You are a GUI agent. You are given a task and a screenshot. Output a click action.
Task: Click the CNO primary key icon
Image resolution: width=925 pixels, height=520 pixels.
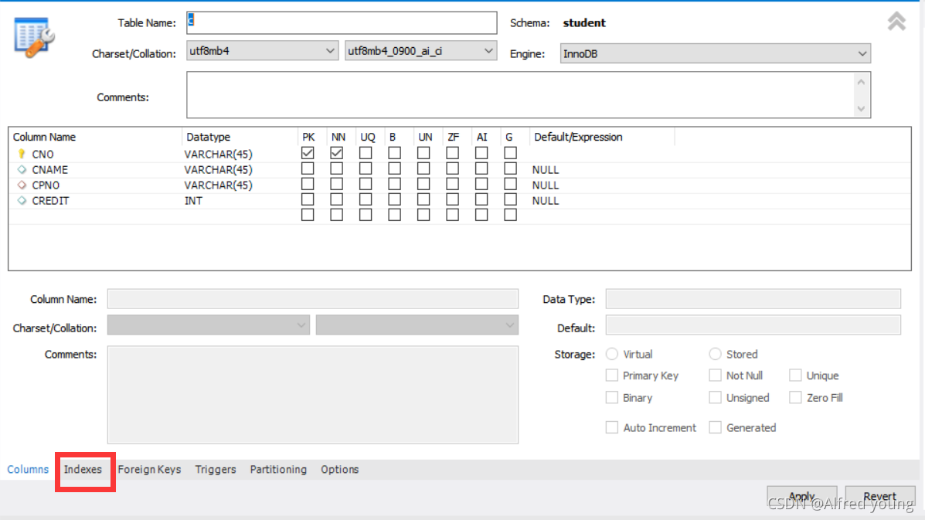click(x=22, y=154)
